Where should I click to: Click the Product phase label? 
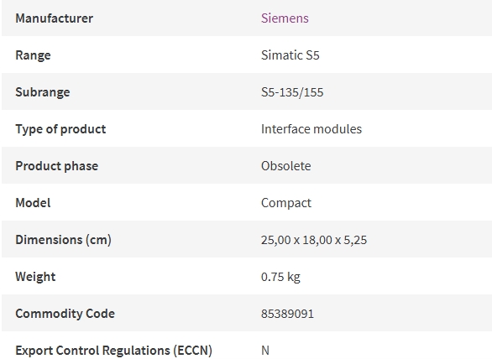[57, 166]
